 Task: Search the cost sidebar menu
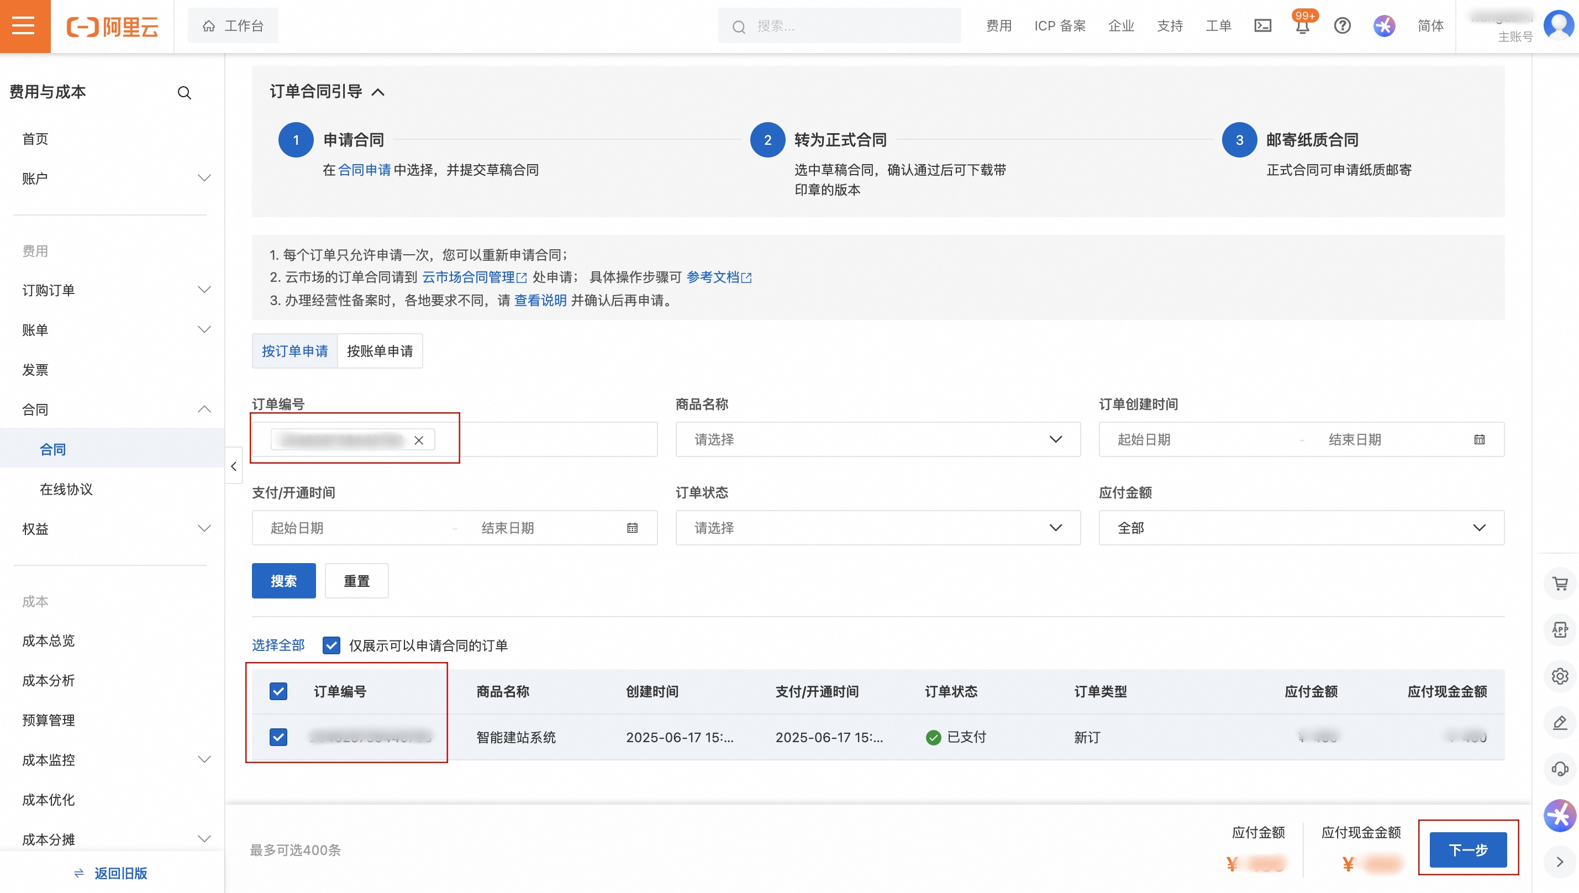184,93
